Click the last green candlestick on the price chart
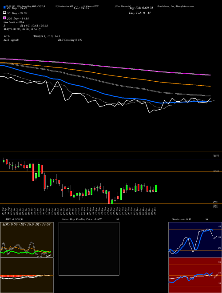222x293 pixels. [x=156, y=188]
